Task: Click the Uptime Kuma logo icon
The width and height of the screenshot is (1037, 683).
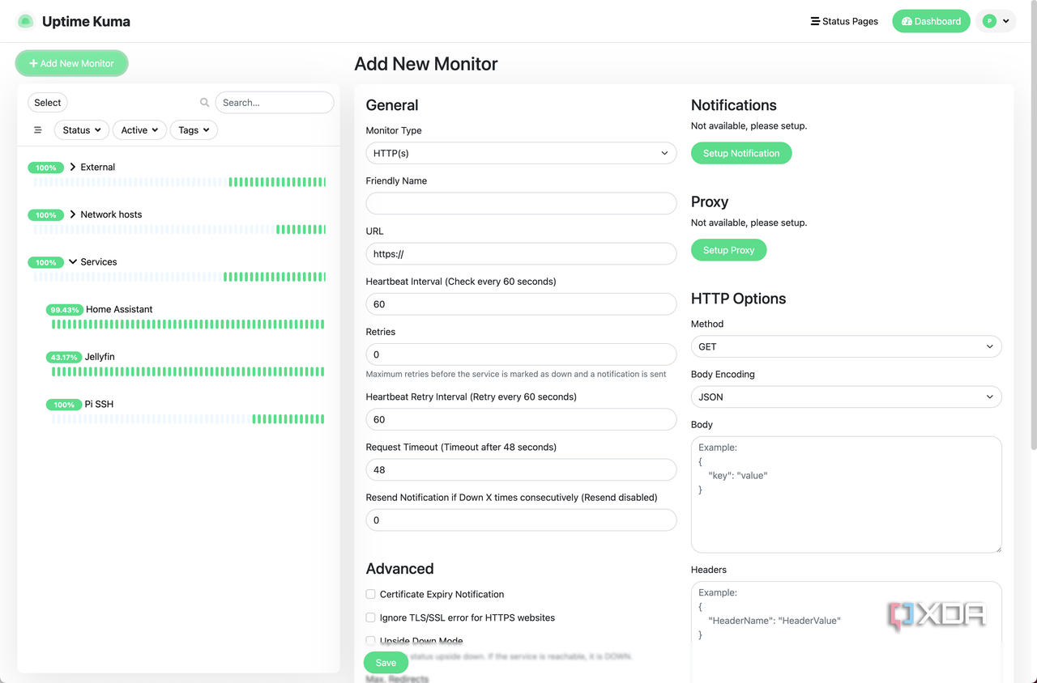Action: (26, 21)
